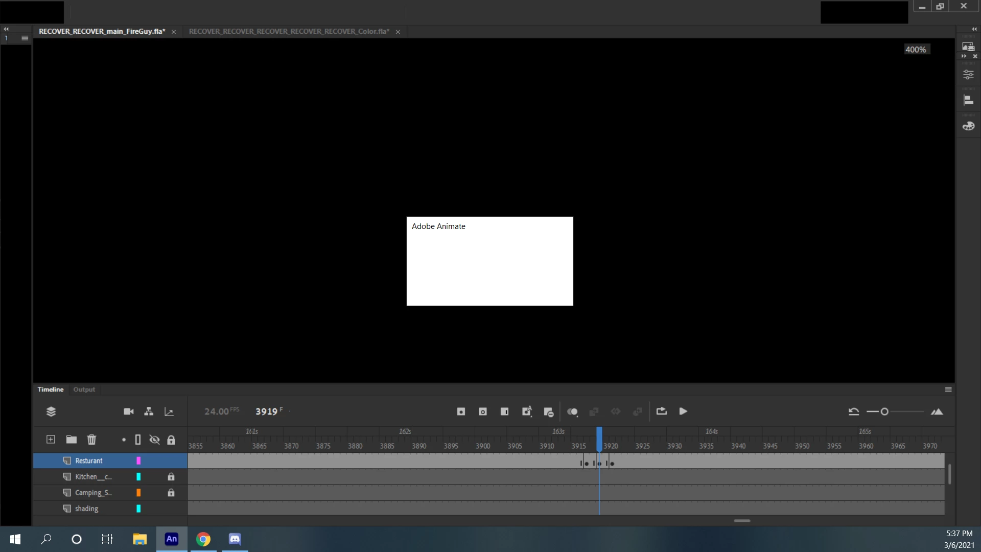Create a new layer
This screenshot has height=552, width=981.
[x=51, y=440]
